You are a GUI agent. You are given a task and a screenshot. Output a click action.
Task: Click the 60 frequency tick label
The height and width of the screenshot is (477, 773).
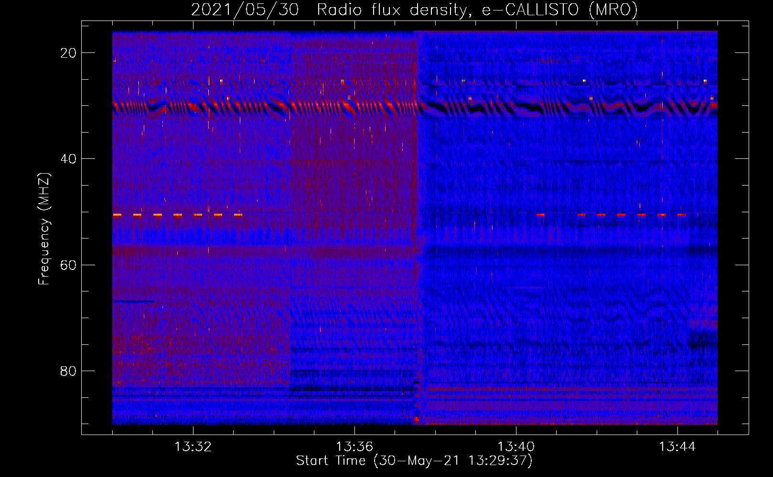(68, 265)
